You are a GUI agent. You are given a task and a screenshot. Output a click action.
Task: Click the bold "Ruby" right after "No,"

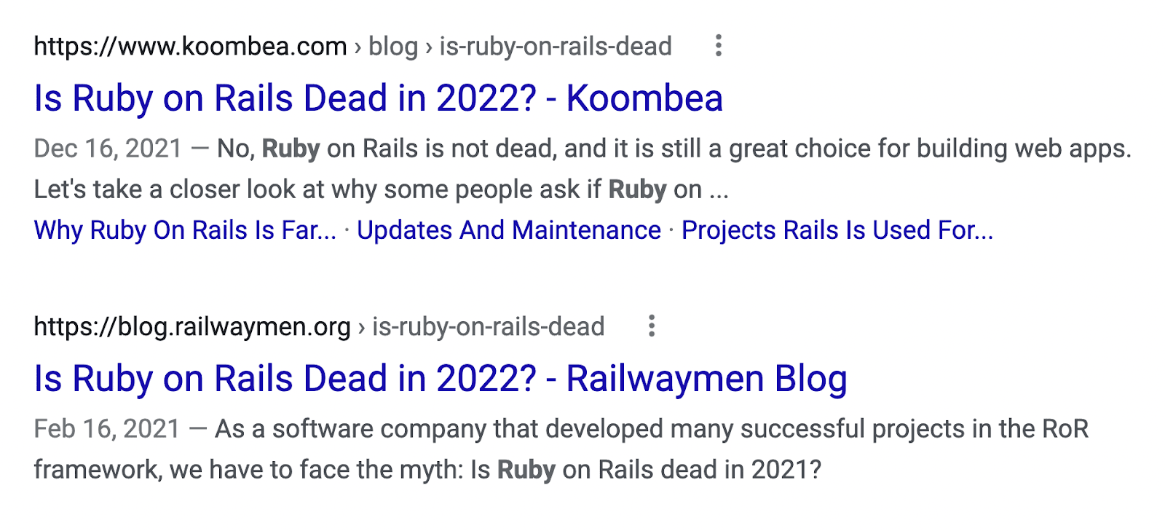click(x=291, y=149)
